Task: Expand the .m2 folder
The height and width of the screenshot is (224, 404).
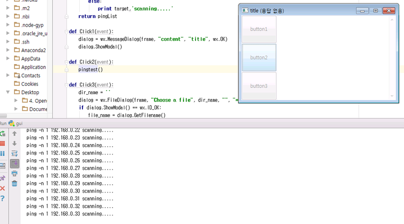Action: (8, 8)
